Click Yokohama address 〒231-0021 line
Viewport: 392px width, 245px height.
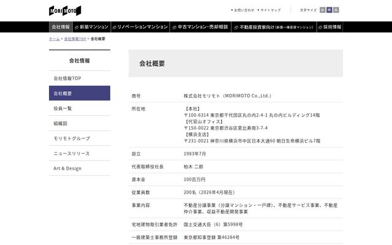[x=252, y=141]
